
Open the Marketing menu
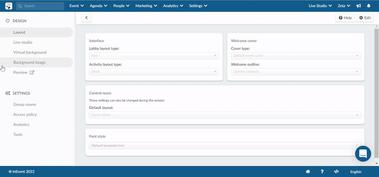click(x=146, y=6)
